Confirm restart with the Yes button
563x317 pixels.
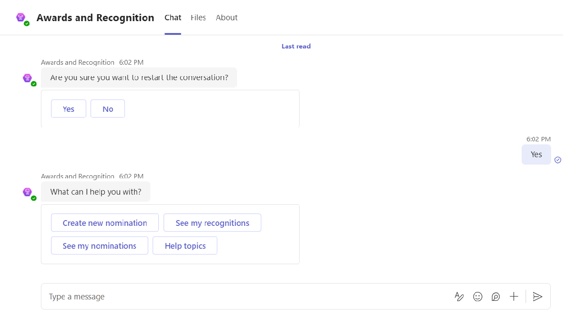tap(69, 109)
